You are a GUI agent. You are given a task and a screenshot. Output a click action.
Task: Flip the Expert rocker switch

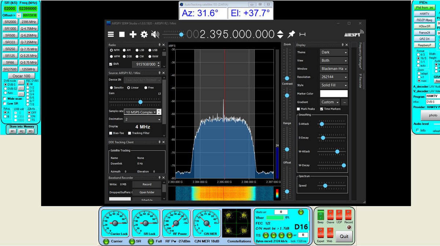[x=320, y=233]
